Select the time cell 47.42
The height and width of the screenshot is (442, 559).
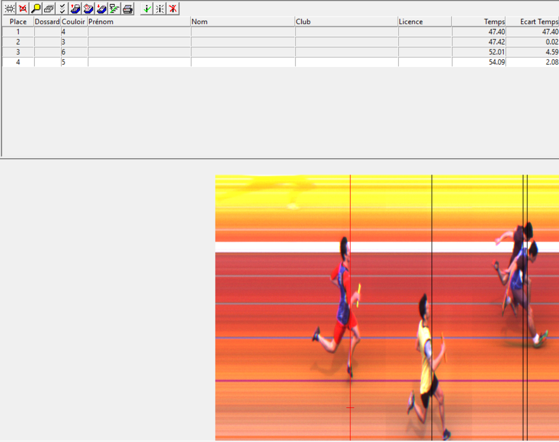[478, 42]
